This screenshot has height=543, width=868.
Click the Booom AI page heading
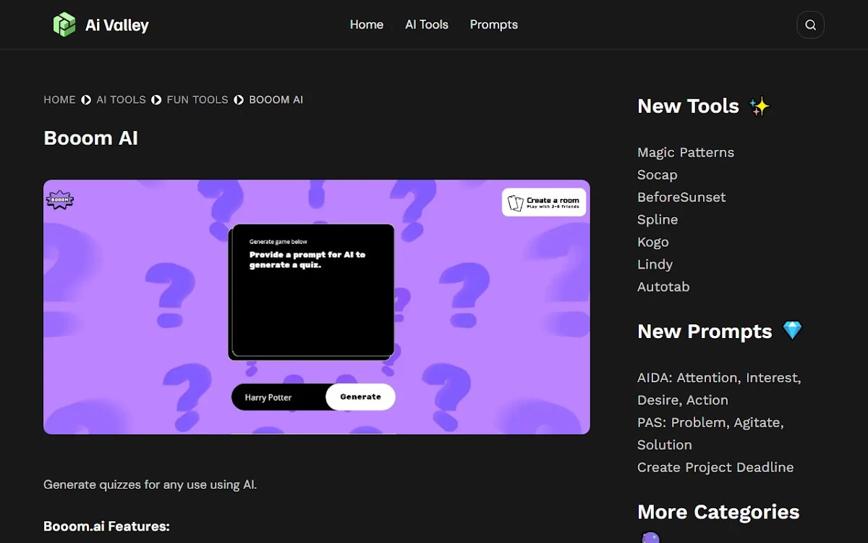point(90,138)
